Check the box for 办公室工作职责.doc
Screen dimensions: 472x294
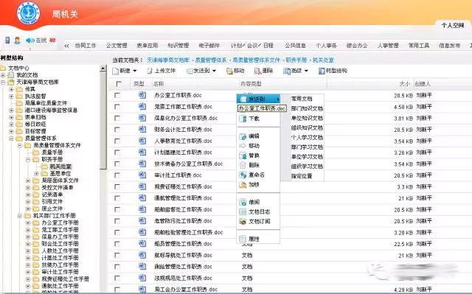pyautogui.click(x=117, y=95)
